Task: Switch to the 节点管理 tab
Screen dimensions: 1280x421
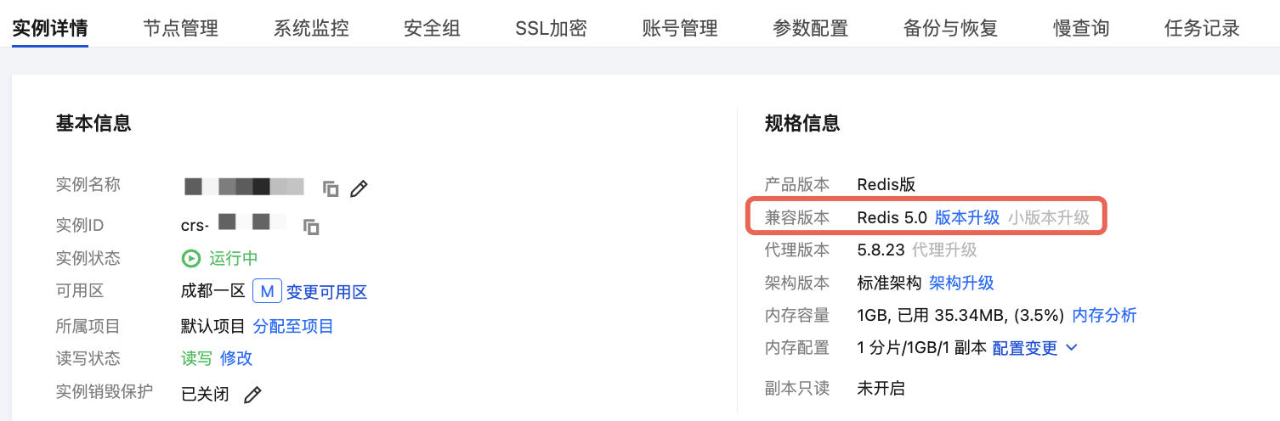Action: [180, 28]
